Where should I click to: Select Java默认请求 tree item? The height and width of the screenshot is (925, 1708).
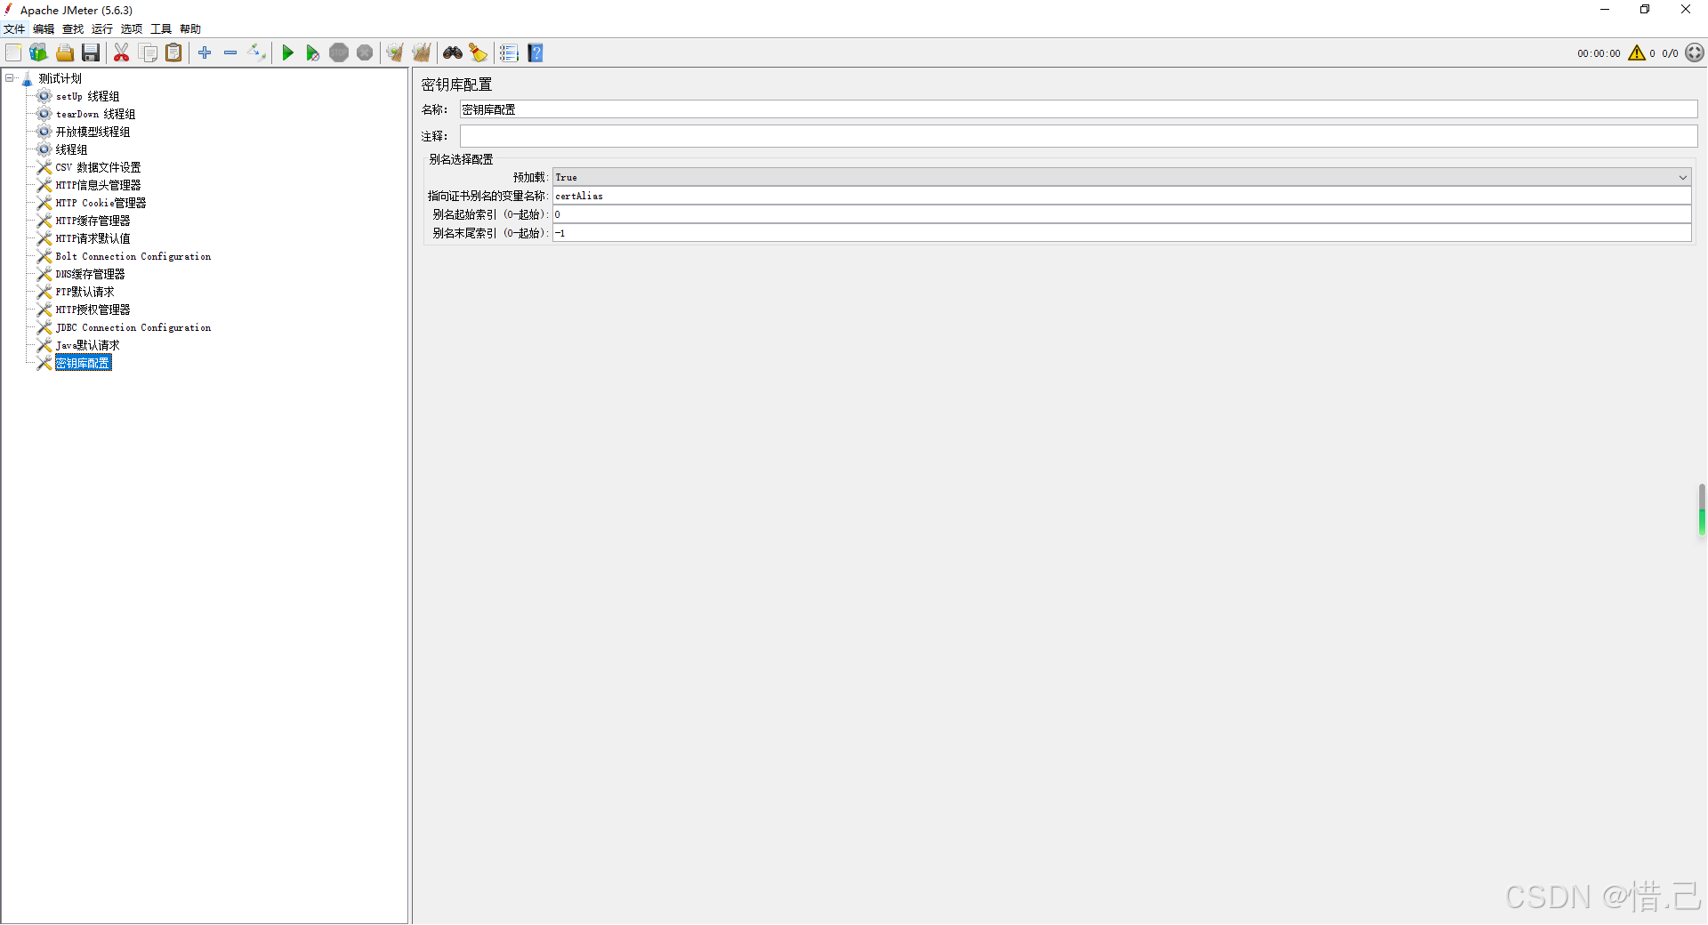(87, 345)
